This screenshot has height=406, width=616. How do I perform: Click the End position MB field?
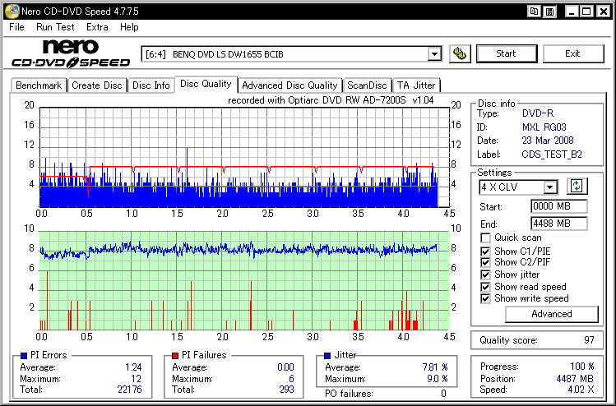tap(558, 224)
